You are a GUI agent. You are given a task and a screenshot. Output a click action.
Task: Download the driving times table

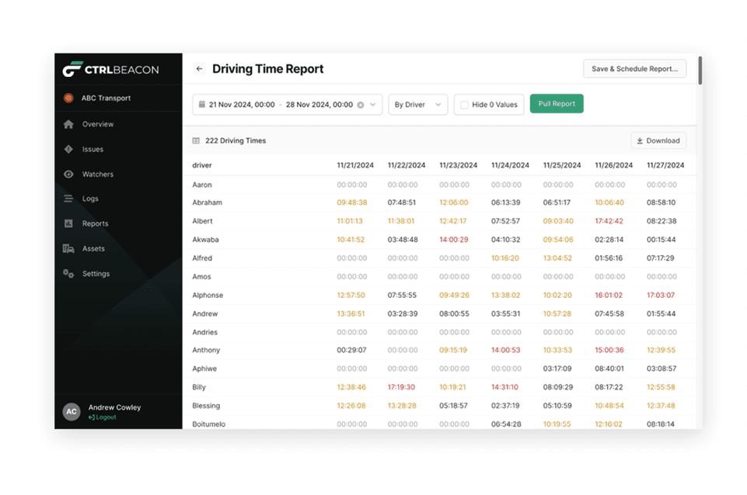click(658, 141)
